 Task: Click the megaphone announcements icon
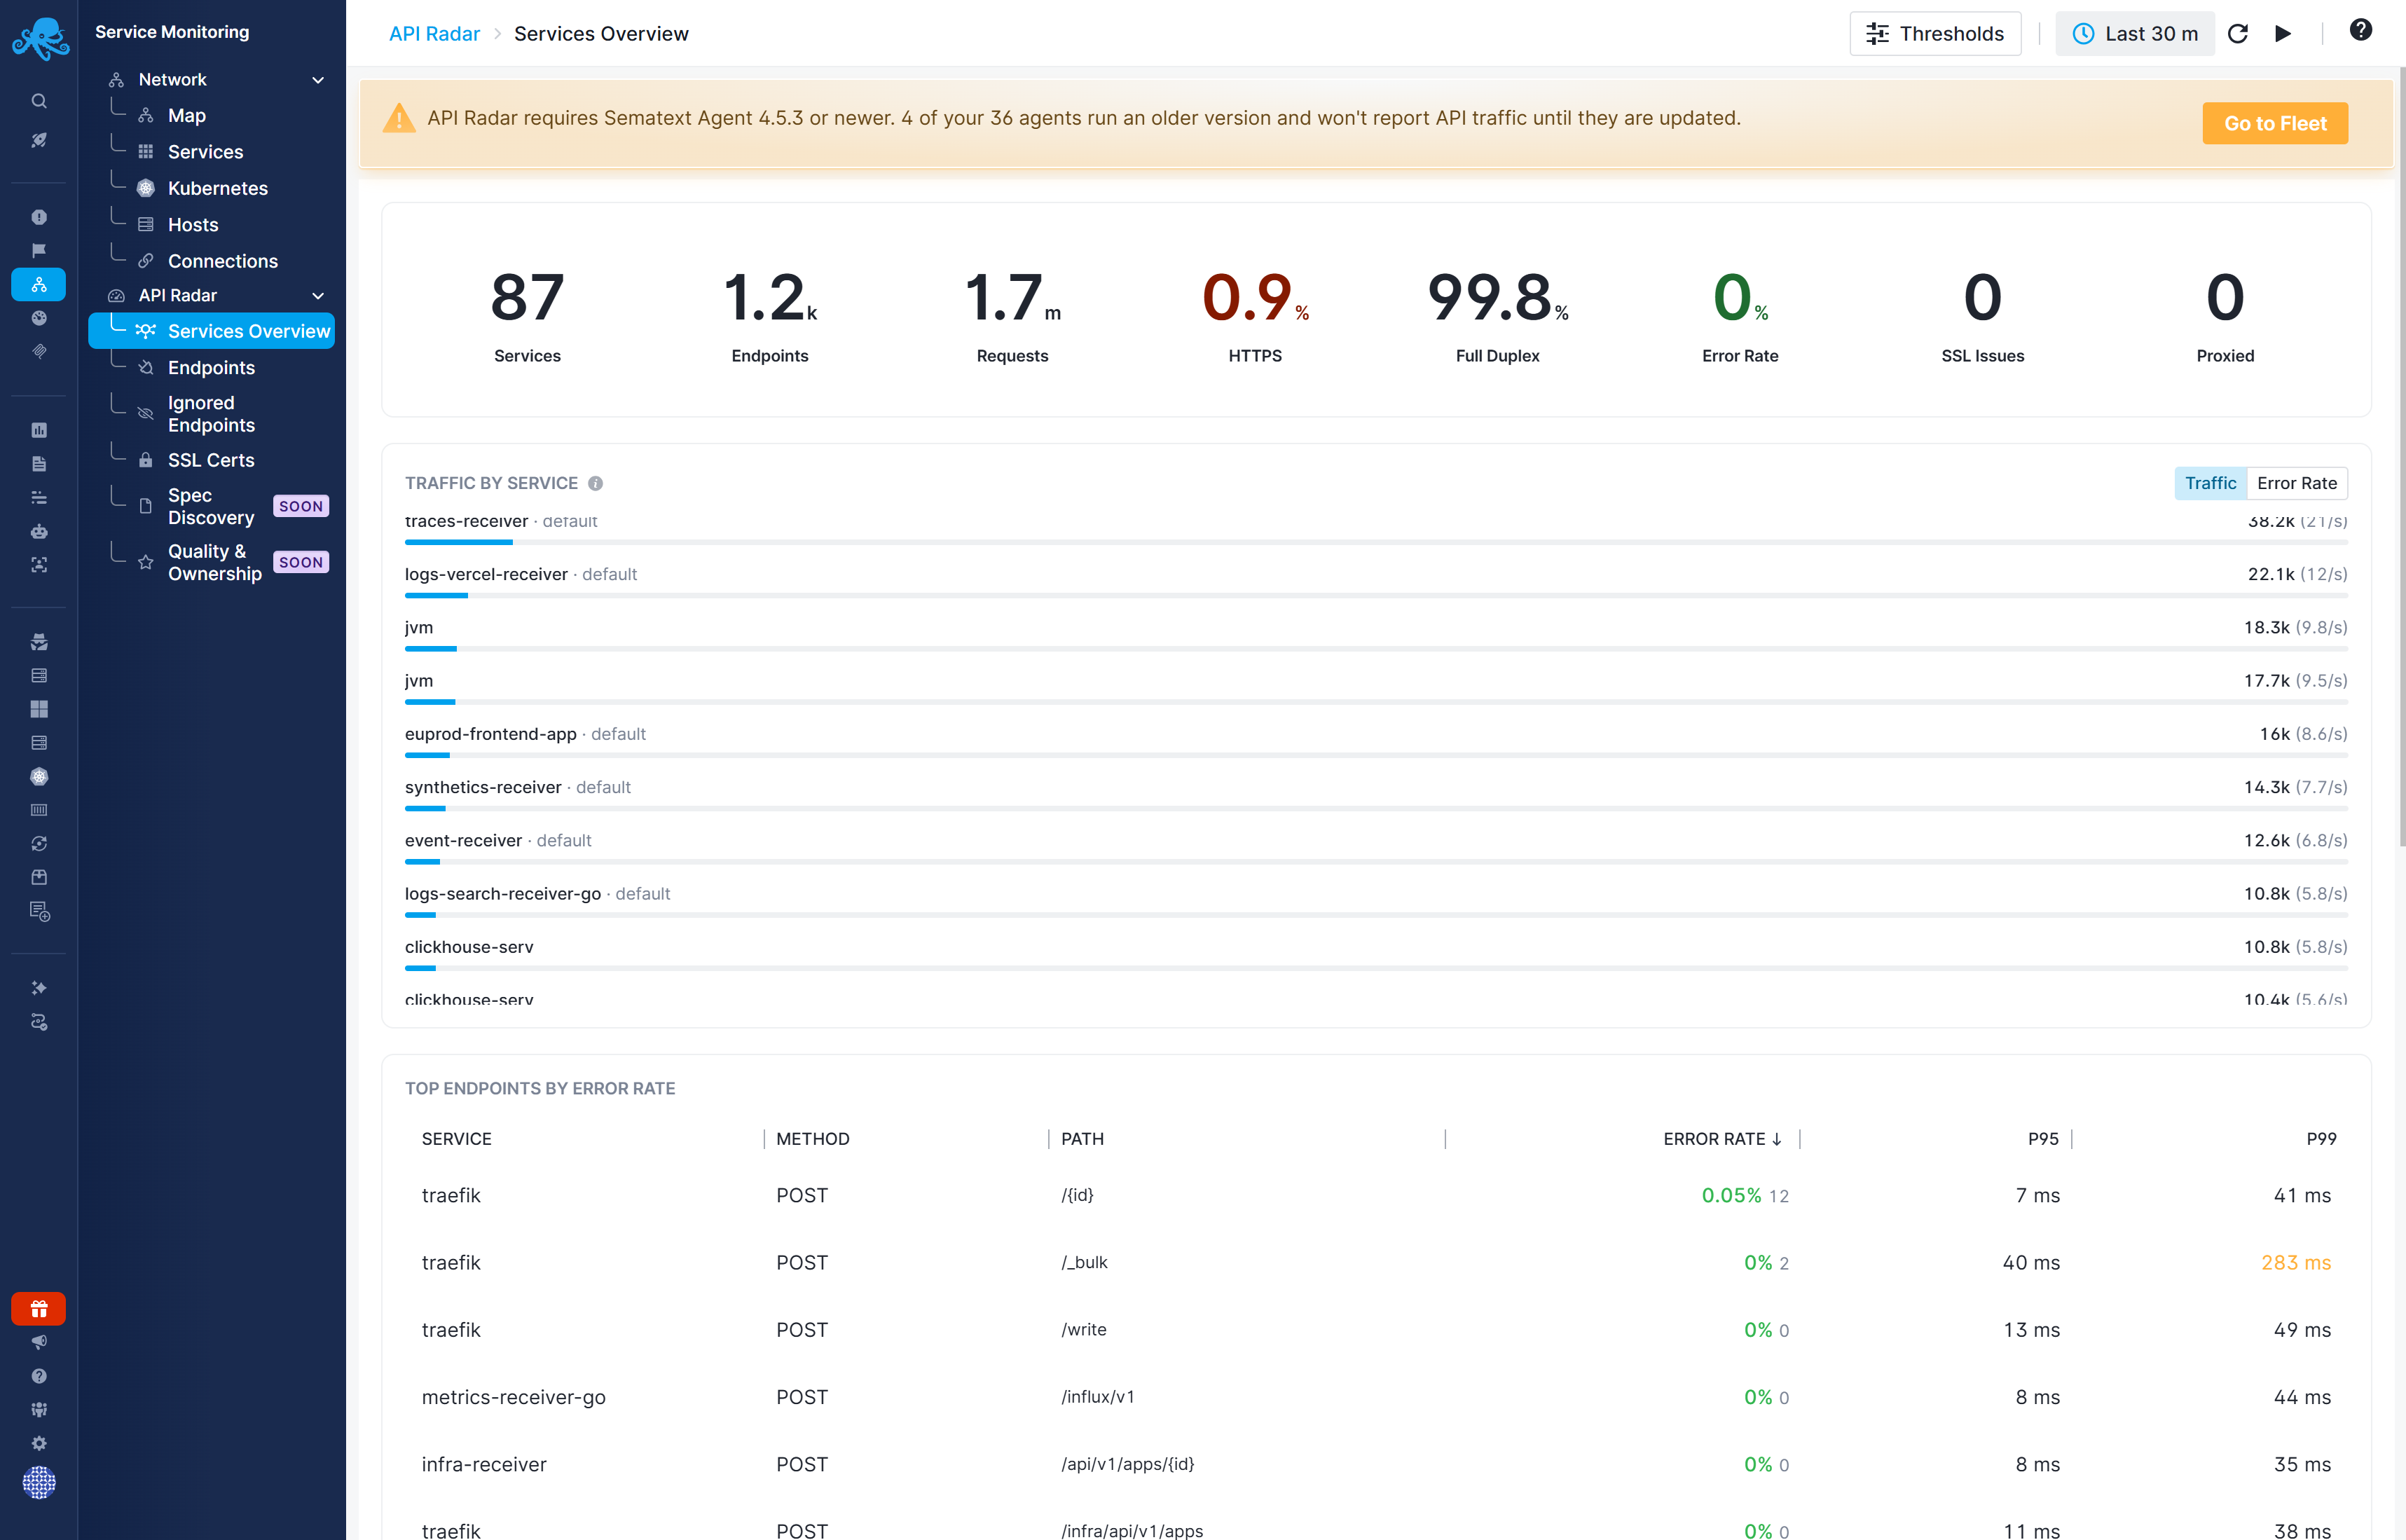tap(39, 1342)
